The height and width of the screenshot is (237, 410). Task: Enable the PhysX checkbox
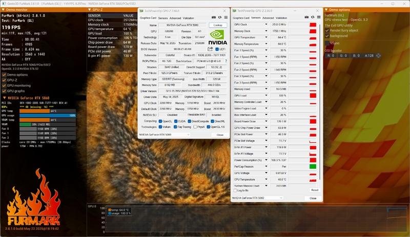[x=195, y=127]
